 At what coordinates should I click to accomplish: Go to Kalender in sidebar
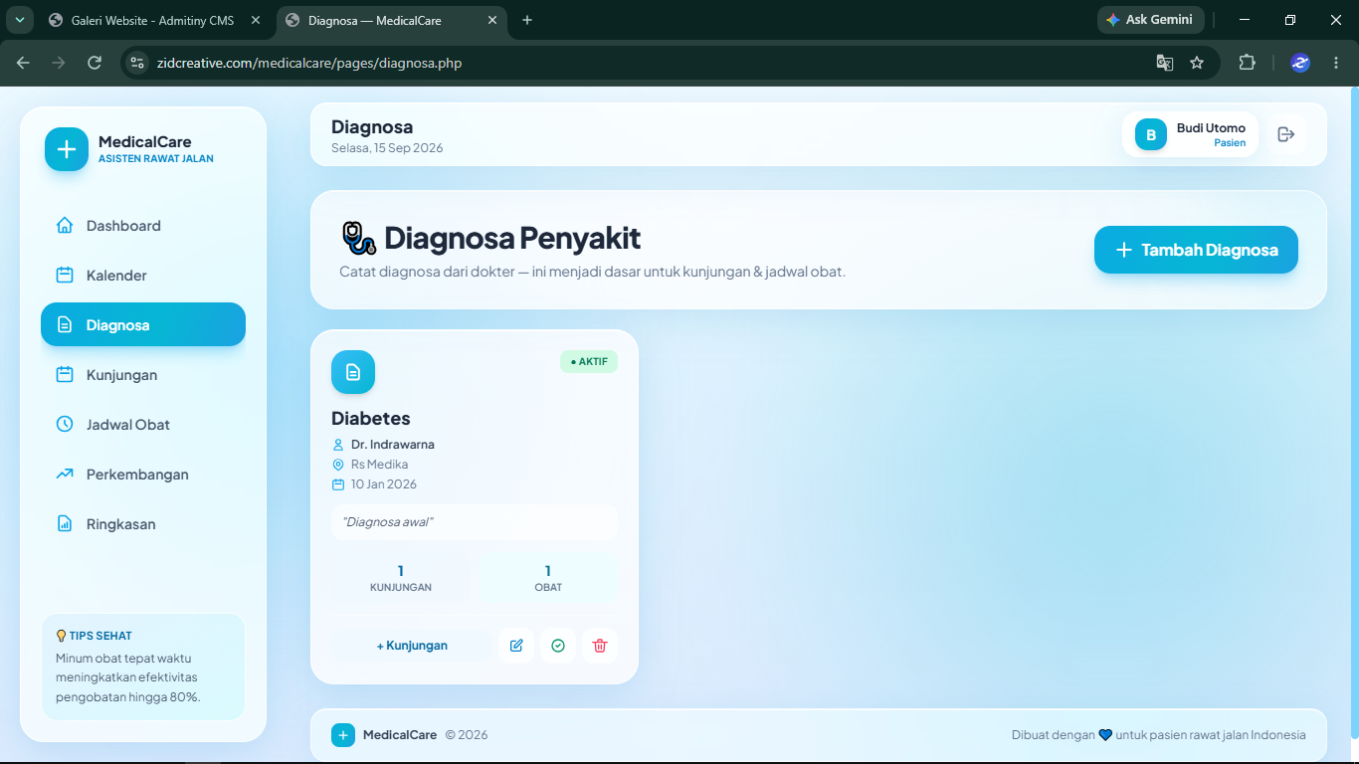tap(143, 276)
